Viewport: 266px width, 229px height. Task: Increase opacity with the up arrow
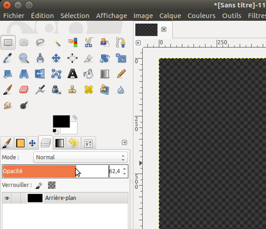pos(124,169)
